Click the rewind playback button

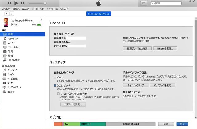pos(9,3)
